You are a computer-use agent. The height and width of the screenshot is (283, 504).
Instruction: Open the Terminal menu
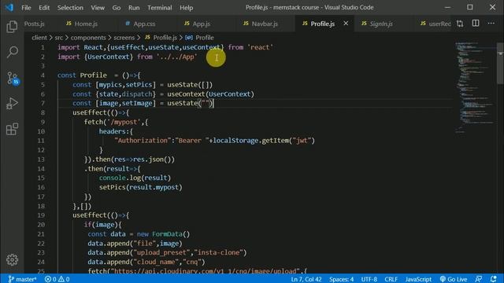[x=159, y=7]
